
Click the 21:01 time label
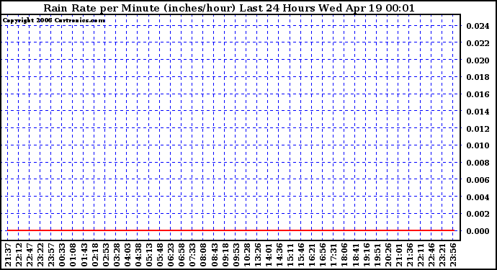398,255
